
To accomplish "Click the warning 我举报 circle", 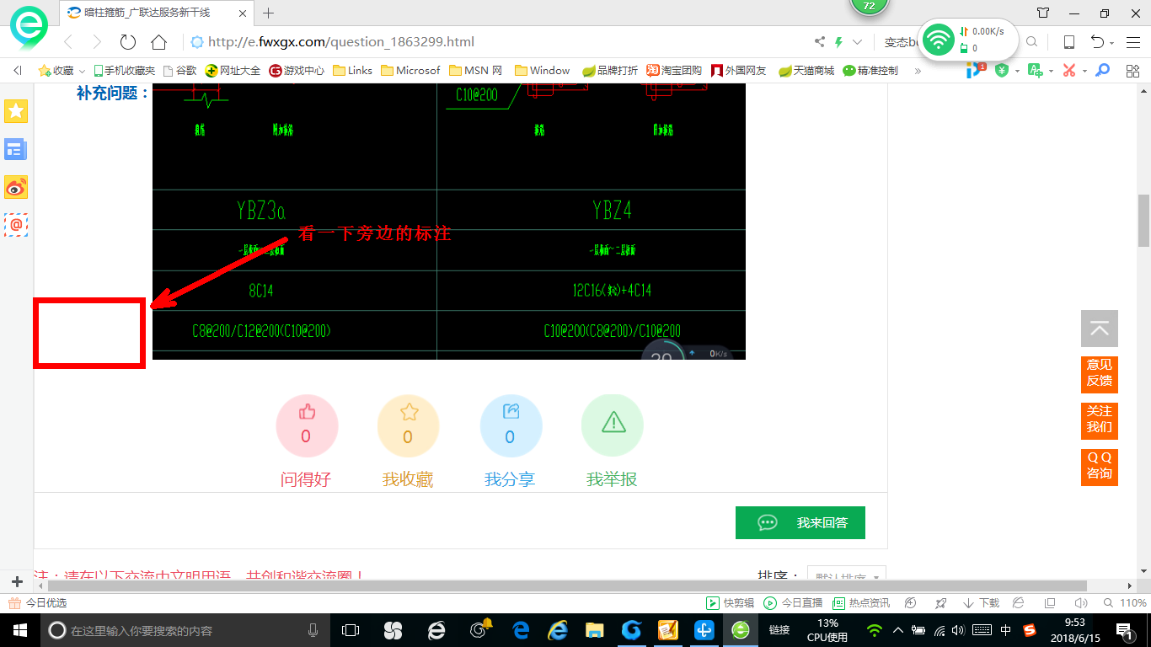I will pos(613,425).
